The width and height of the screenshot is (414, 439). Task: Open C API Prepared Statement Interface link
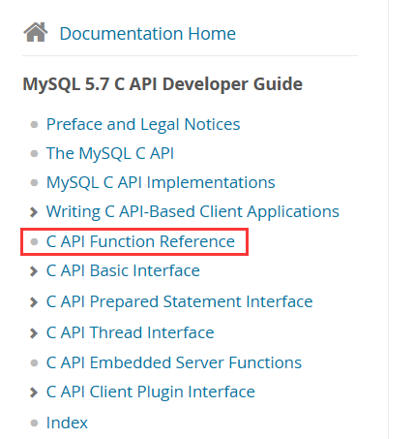[179, 302]
